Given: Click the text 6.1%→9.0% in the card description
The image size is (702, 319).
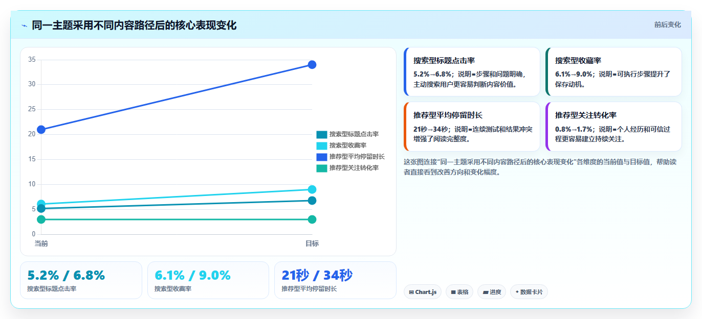Looking at the screenshot, I should [x=574, y=74].
